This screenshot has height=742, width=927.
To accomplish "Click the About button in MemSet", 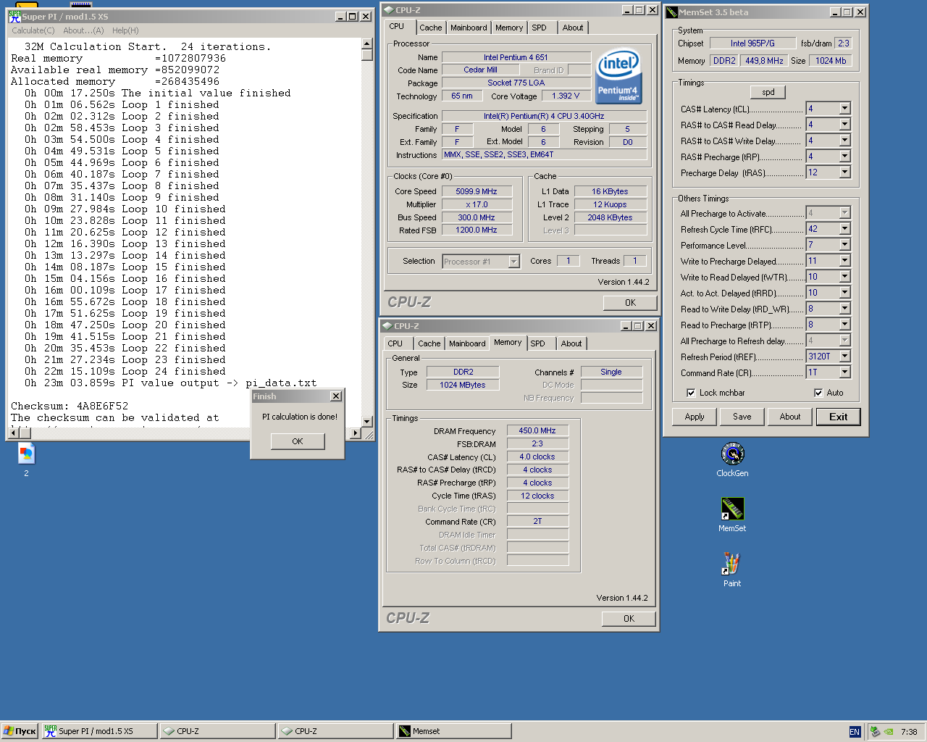I will pyautogui.click(x=790, y=417).
